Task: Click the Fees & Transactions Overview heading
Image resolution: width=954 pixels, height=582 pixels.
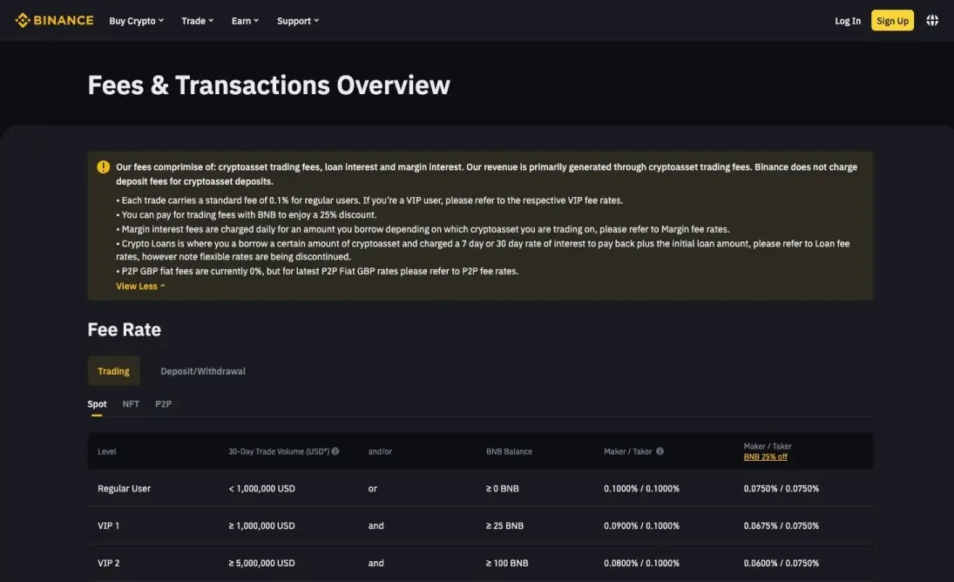Action: tap(269, 85)
